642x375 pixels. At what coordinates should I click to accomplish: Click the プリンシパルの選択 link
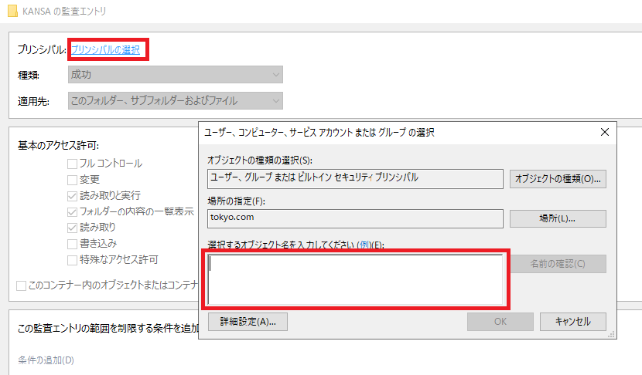click(106, 50)
